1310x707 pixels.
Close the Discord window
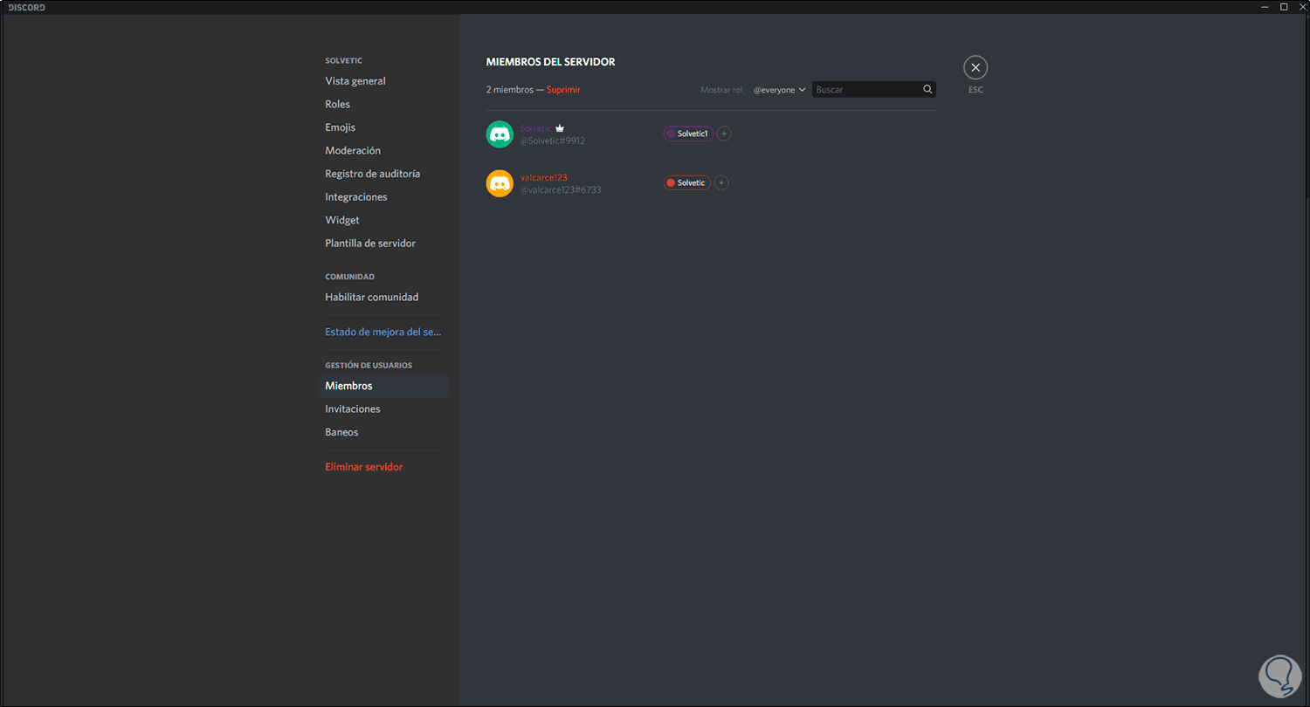click(x=1301, y=7)
